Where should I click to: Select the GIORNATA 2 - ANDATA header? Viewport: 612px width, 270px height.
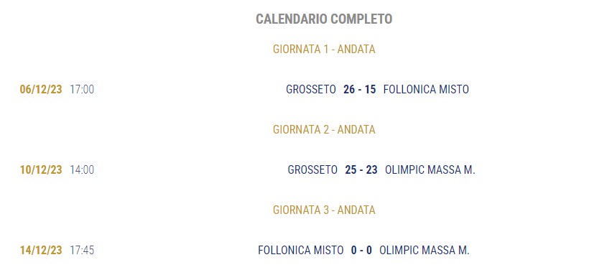[x=324, y=129]
